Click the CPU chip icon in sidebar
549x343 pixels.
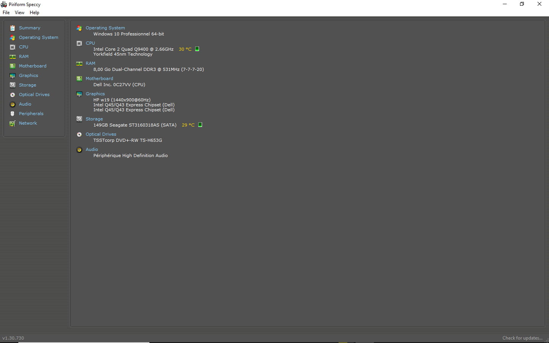[x=13, y=47]
